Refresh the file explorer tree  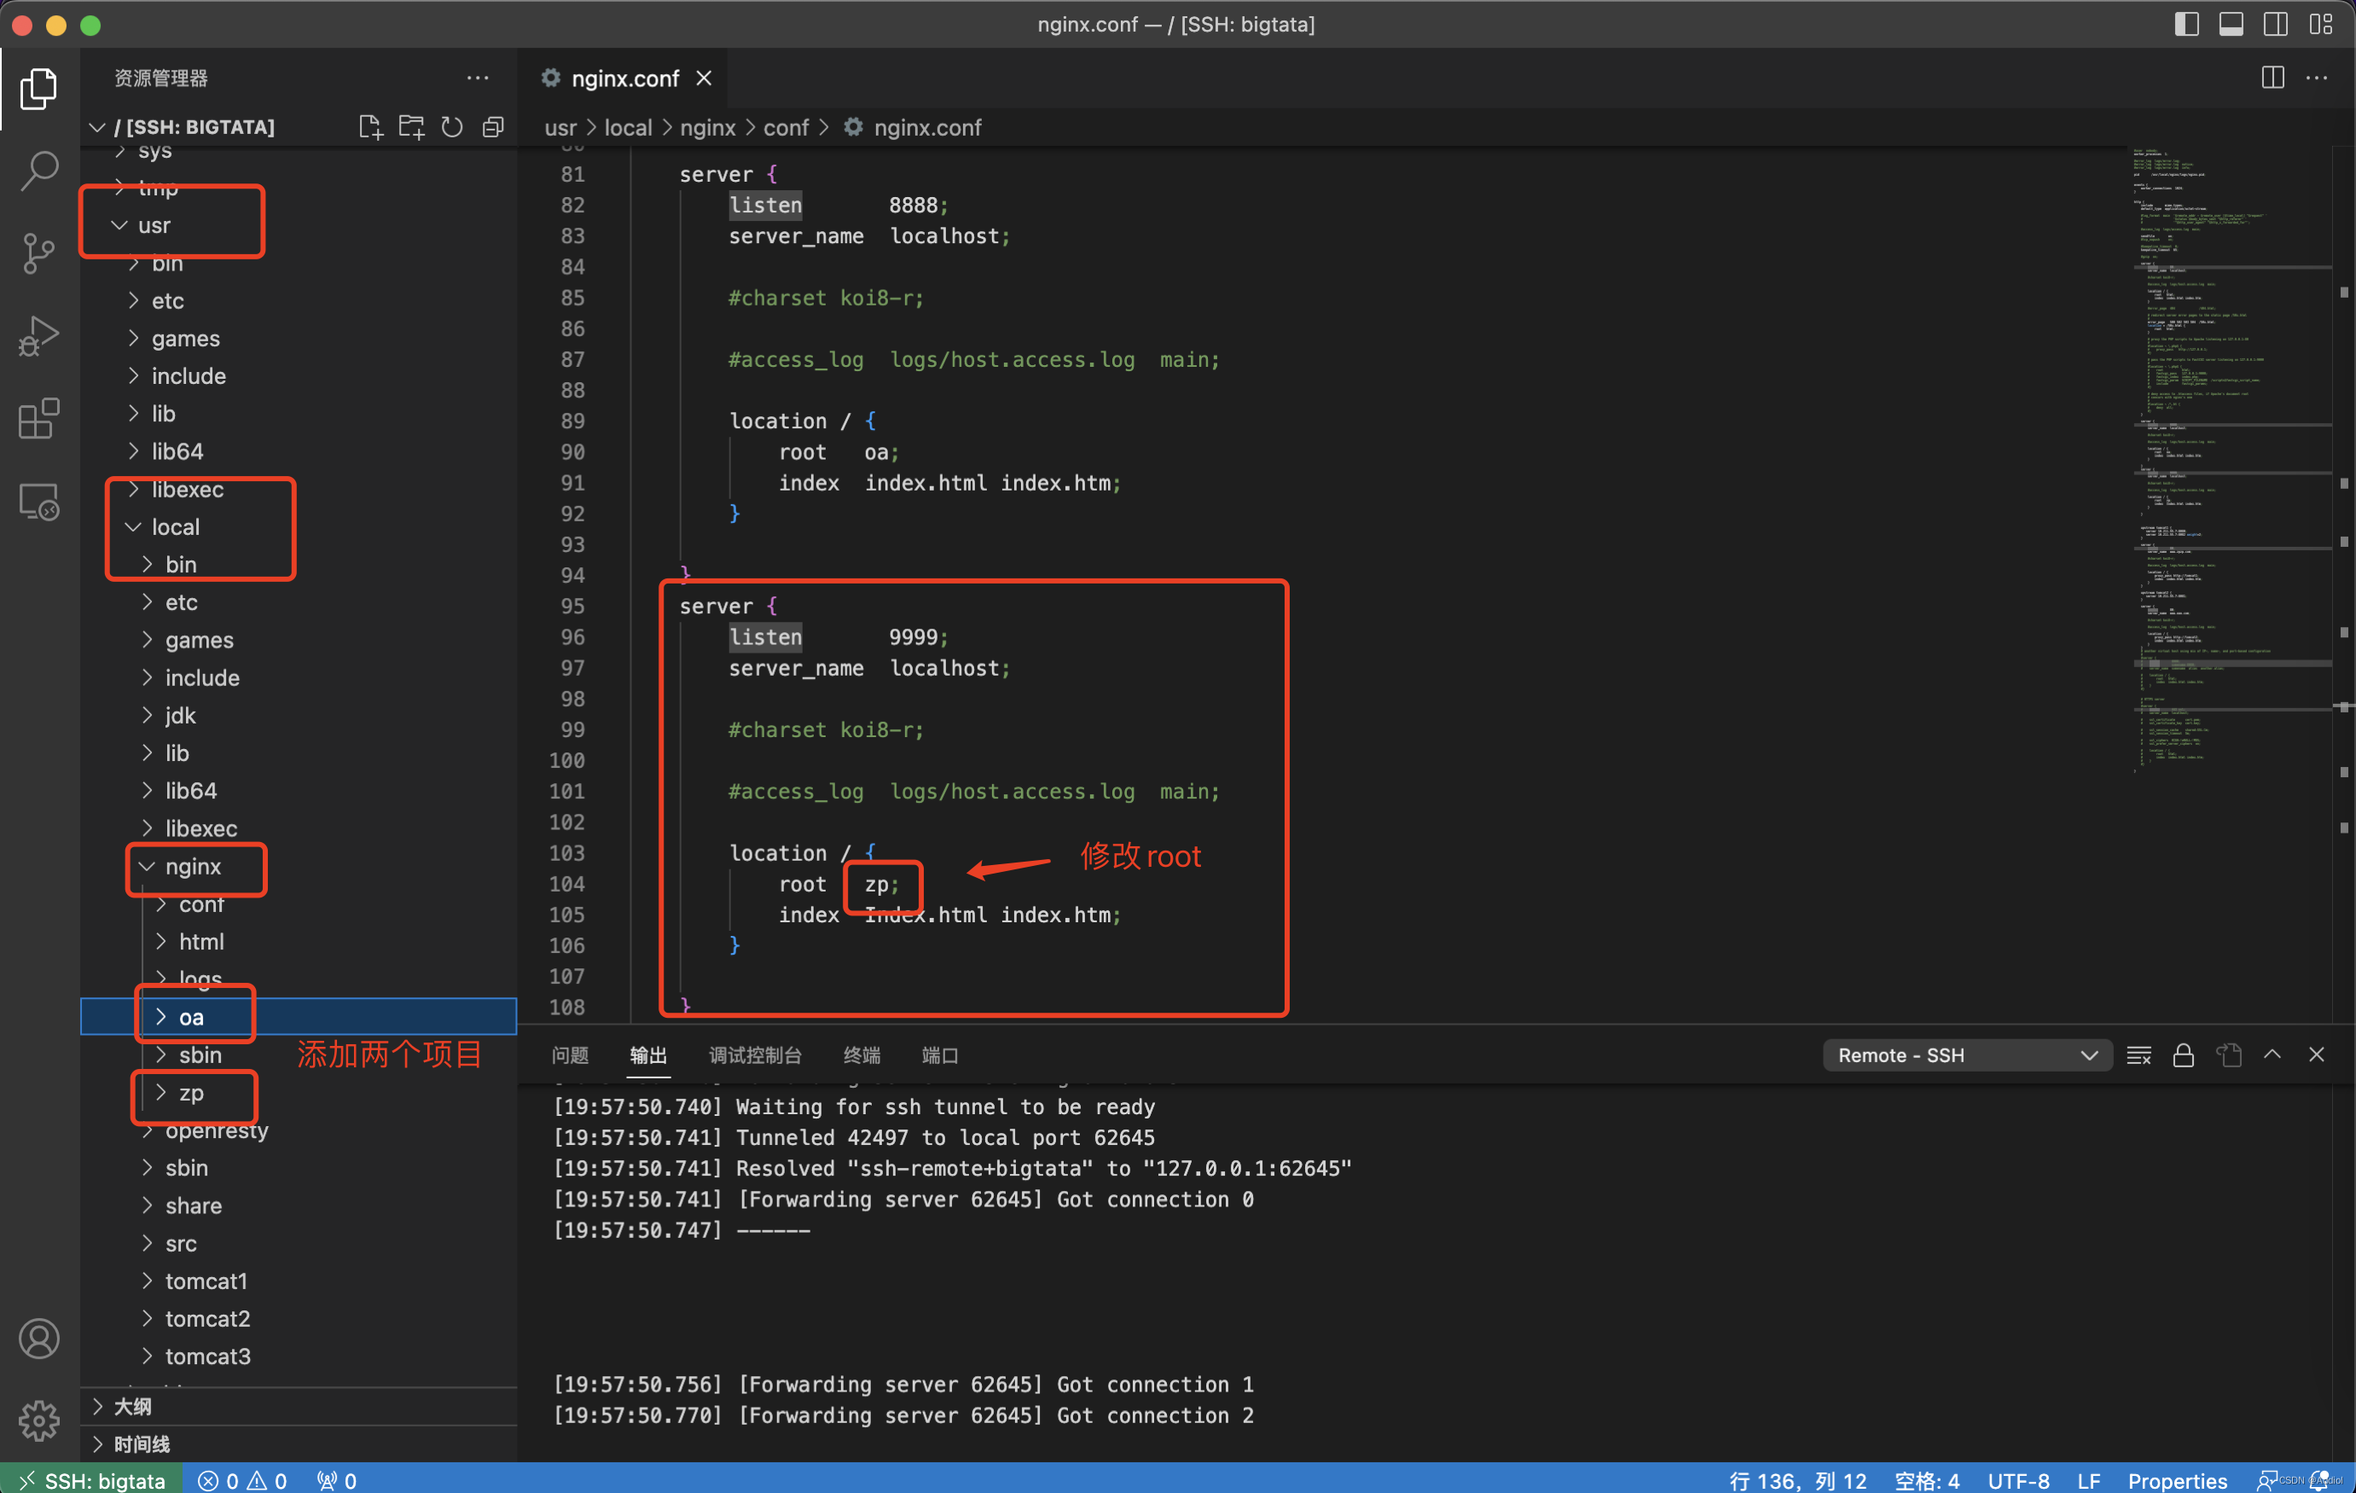point(452,127)
